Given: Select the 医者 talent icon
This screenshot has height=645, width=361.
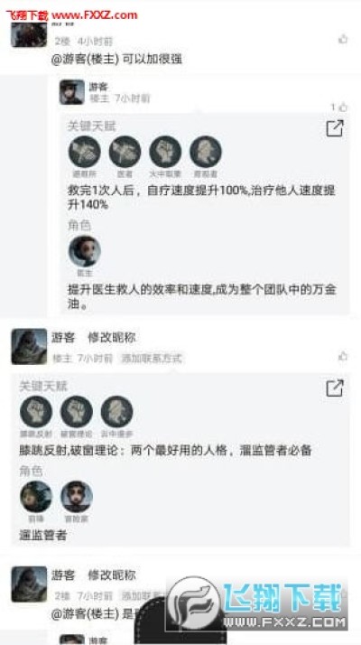Looking at the screenshot, I should (125, 152).
